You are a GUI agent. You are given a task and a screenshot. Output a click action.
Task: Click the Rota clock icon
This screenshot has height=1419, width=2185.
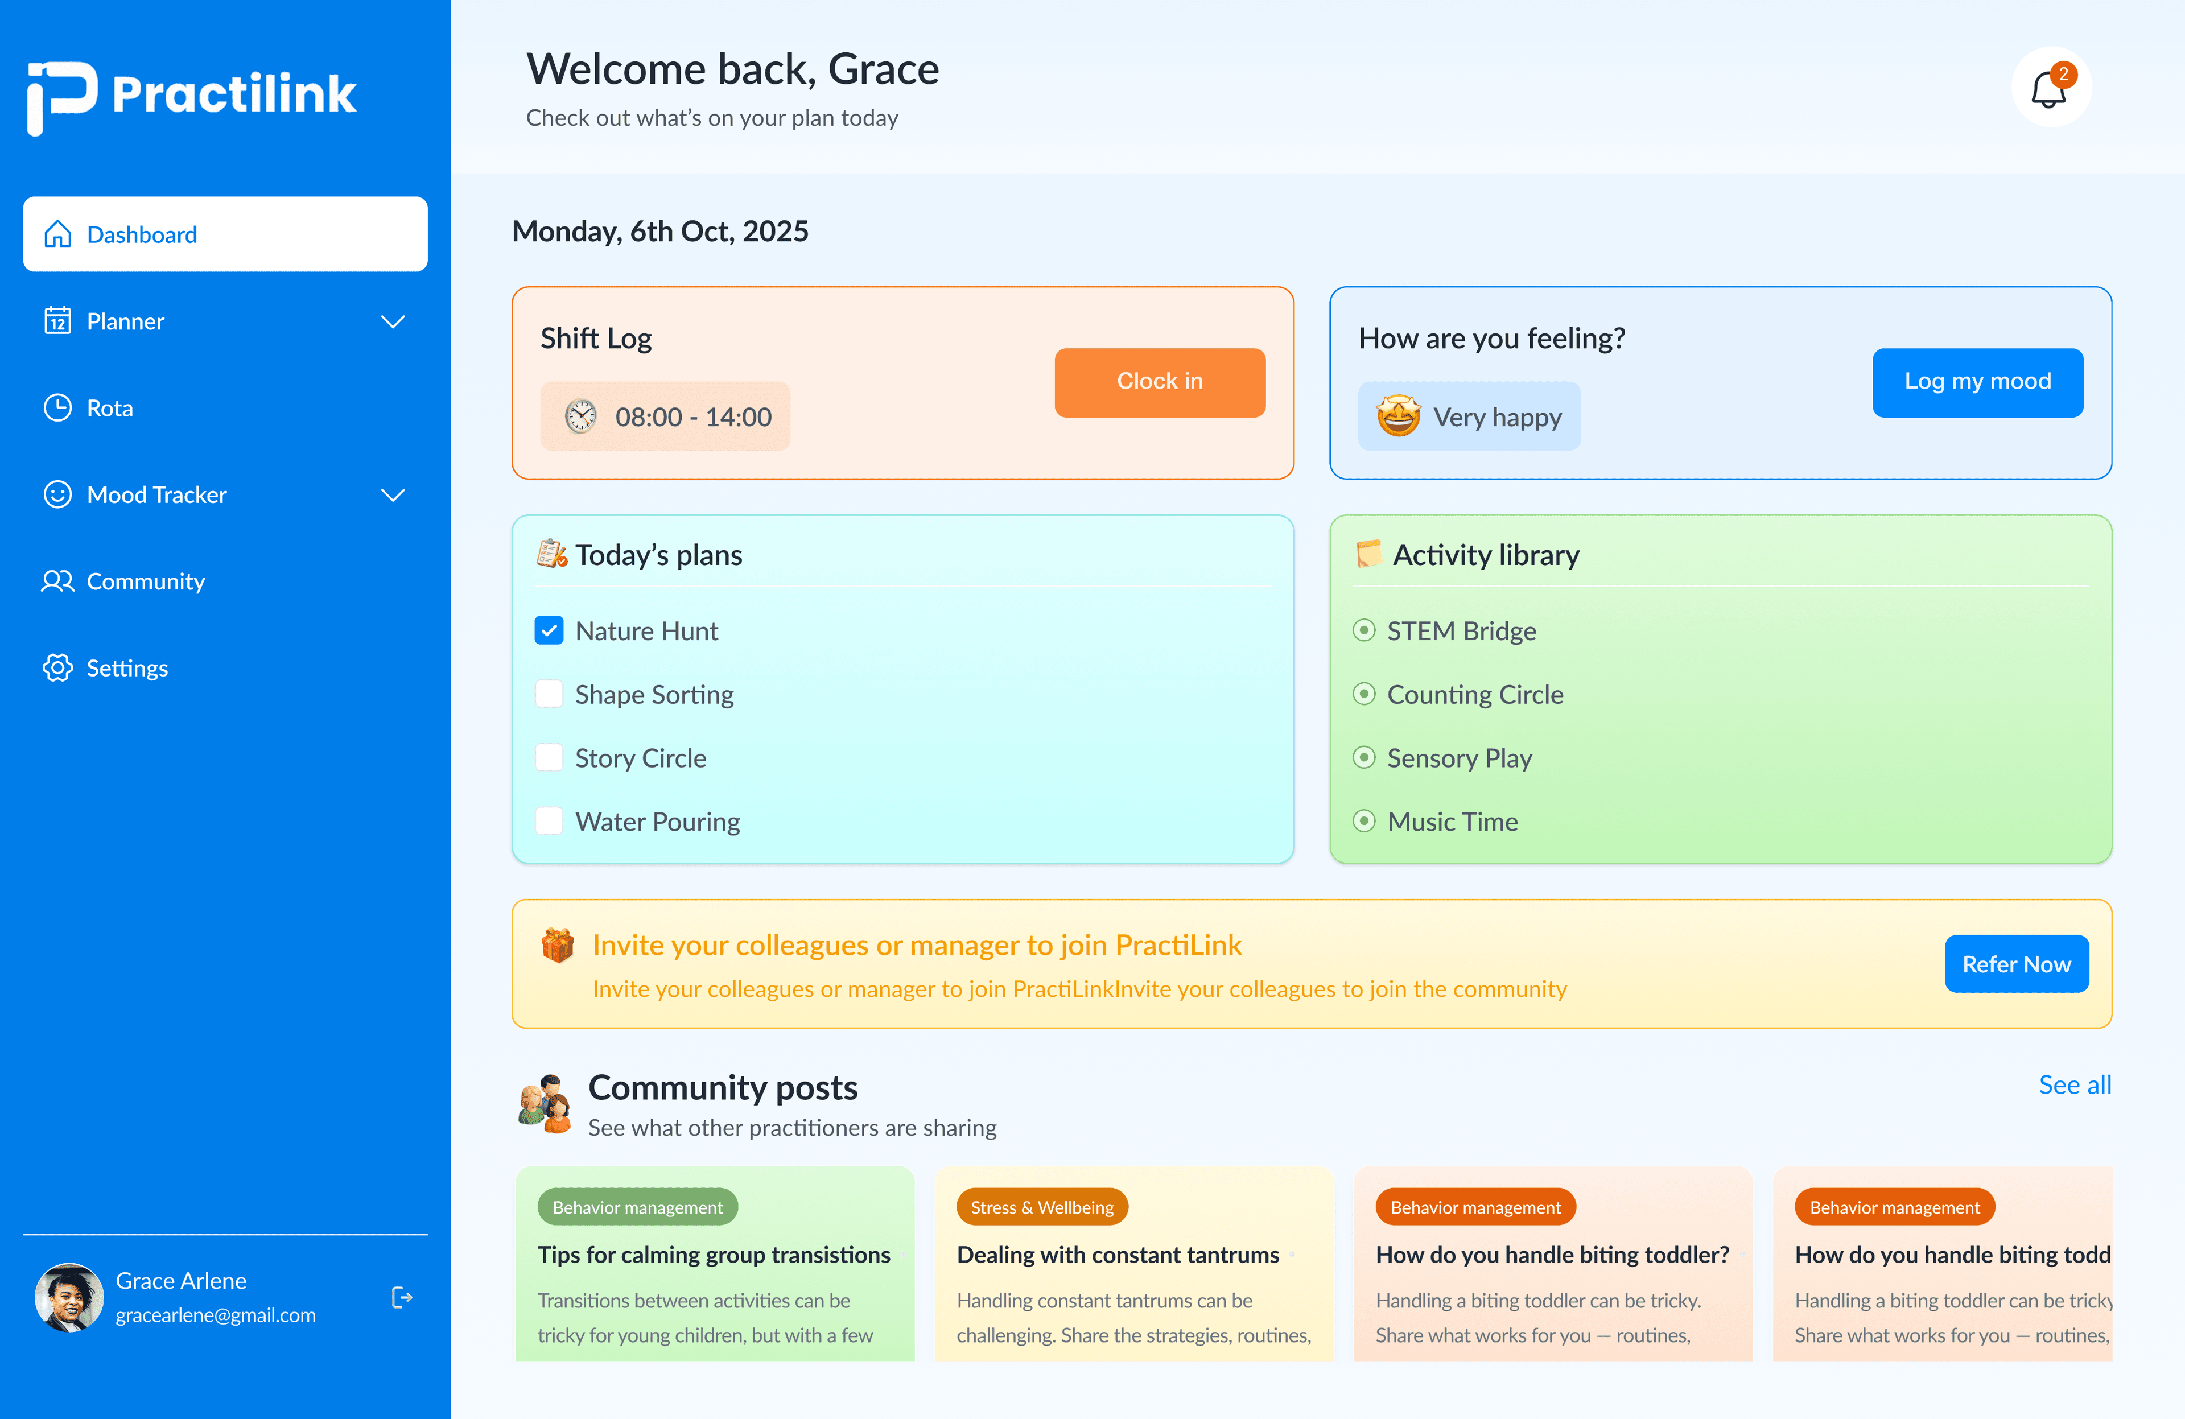point(58,407)
